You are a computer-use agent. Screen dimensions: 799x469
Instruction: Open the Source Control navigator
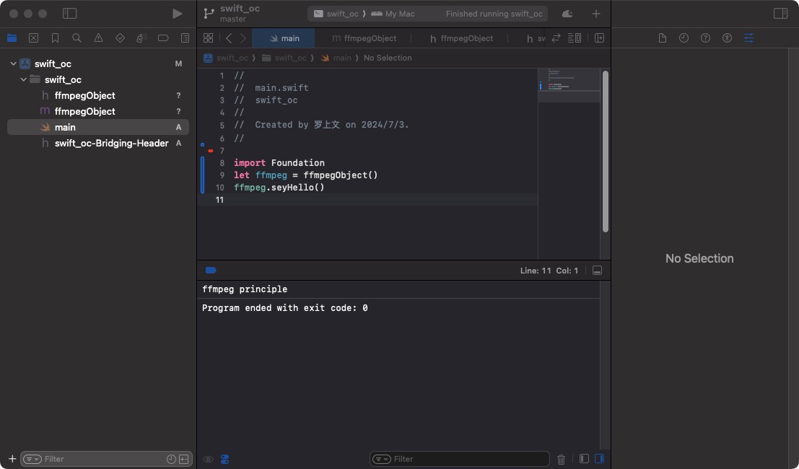pyautogui.click(x=33, y=38)
